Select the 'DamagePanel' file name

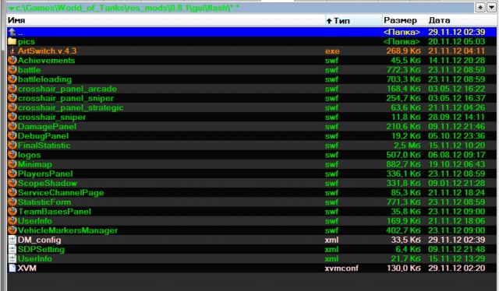(47, 127)
